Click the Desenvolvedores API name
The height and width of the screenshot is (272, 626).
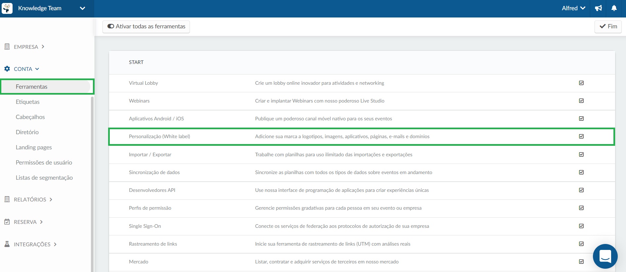tap(152, 190)
